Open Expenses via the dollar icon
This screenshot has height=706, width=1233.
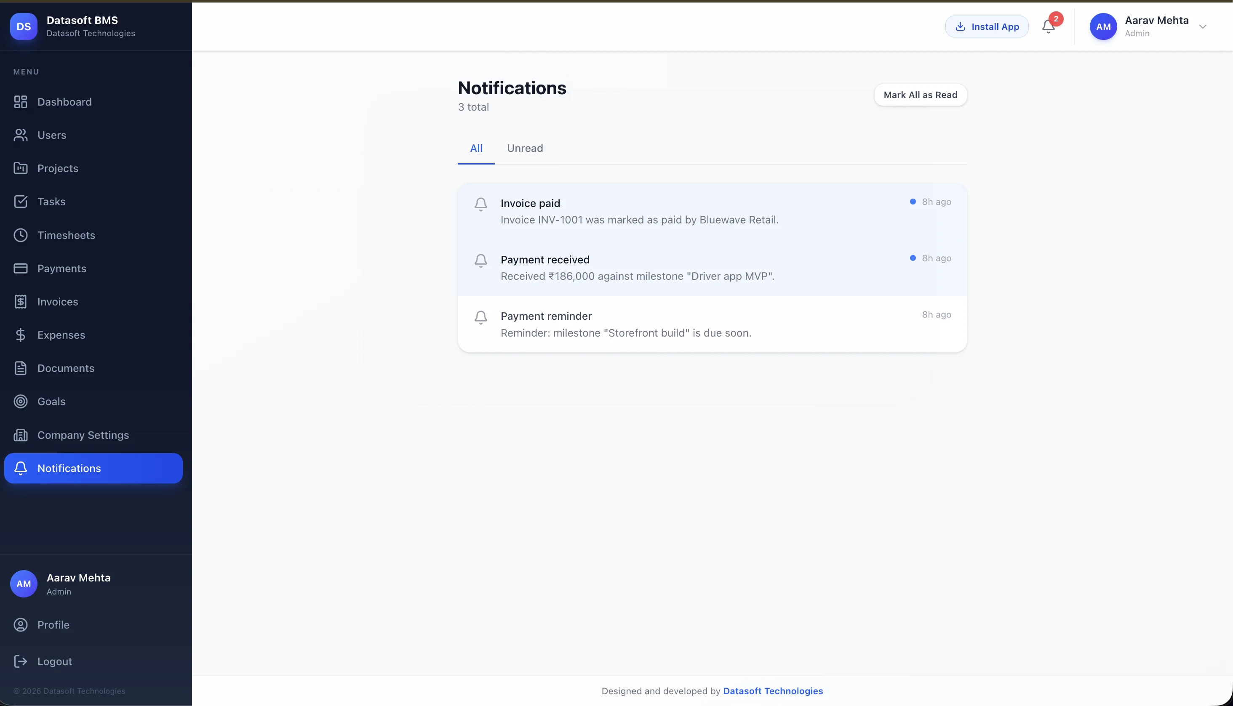click(20, 334)
